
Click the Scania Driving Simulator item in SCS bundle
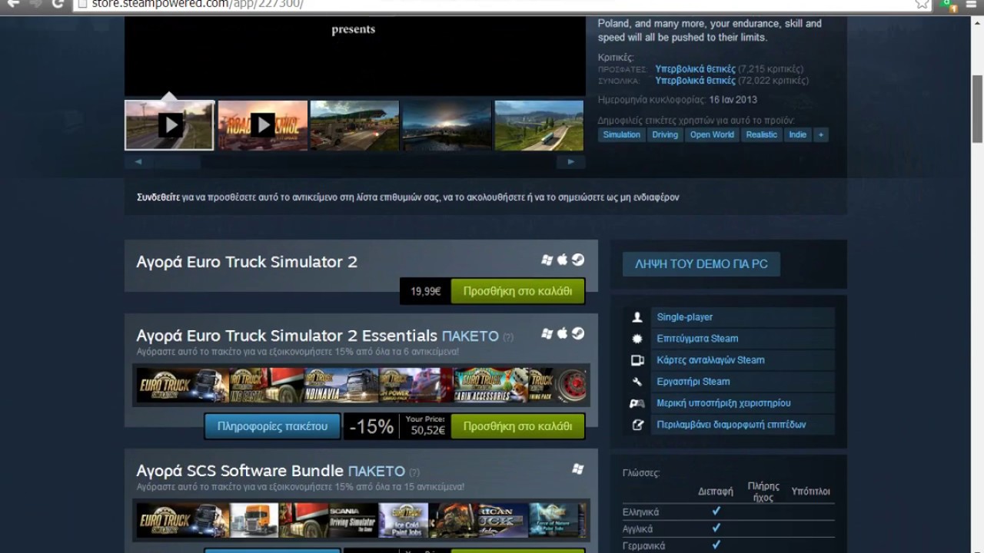(353, 521)
